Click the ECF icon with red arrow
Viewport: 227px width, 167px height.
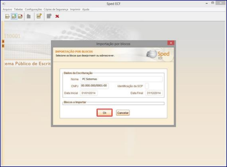pyautogui.click(x=20, y=16)
